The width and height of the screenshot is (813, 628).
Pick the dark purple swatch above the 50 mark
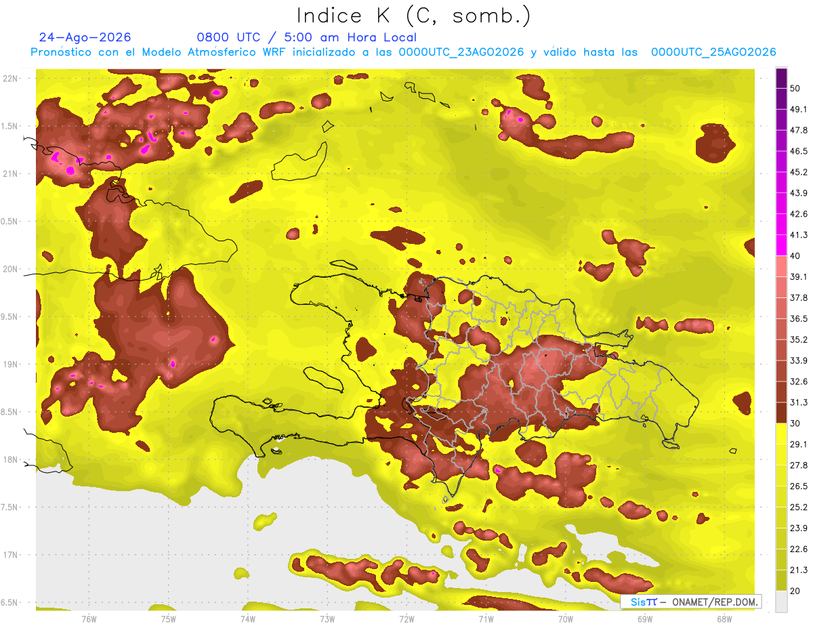pyautogui.click(x=781, y=78)
